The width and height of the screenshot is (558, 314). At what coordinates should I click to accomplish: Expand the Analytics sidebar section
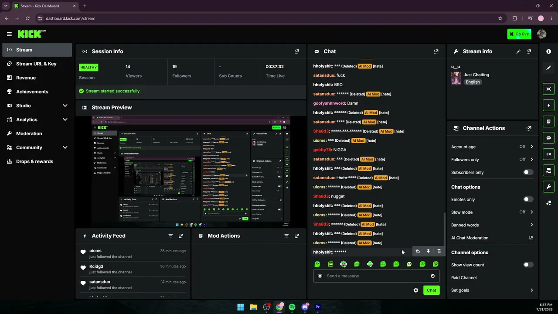tap(65, 119)
